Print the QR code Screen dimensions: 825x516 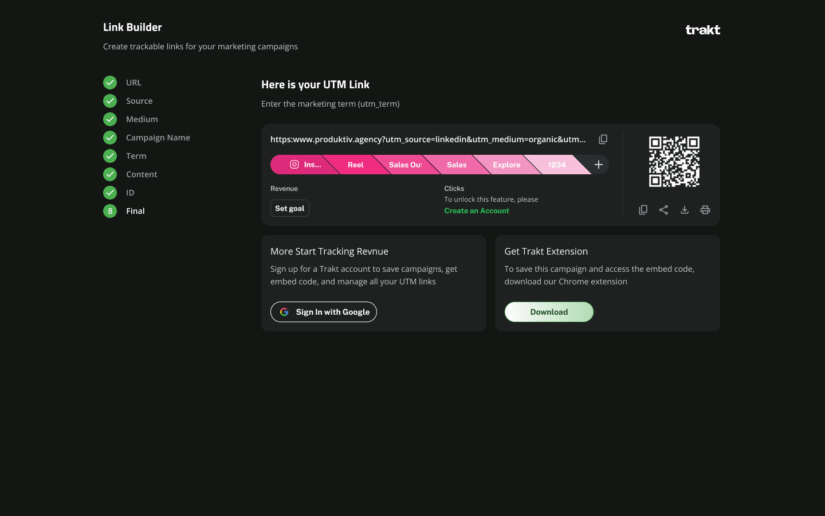pyautogui.click(x=705, y=210)
